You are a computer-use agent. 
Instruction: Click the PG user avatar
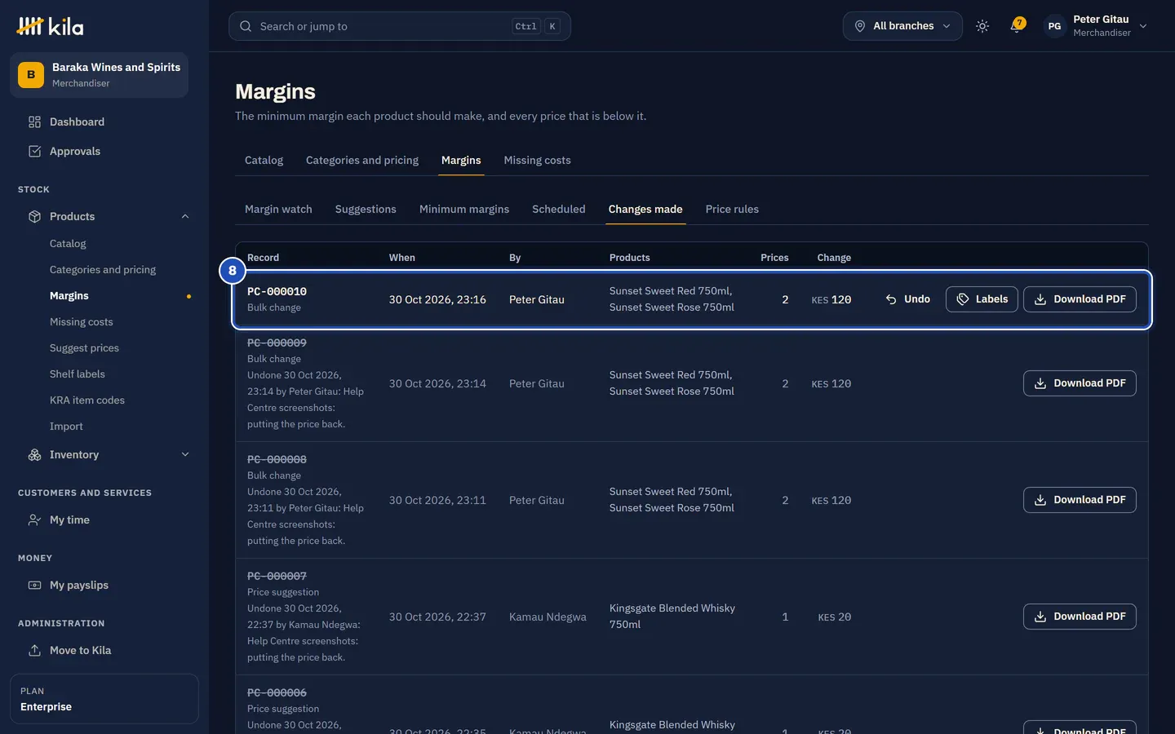coord(1054,26)
